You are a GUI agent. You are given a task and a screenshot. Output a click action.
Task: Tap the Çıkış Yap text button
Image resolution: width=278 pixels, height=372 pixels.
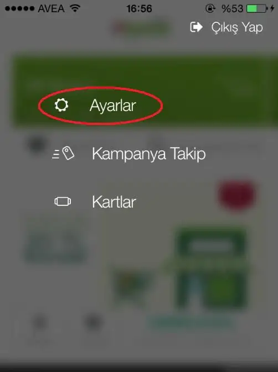pyautogui.click(x=237, y=28)
